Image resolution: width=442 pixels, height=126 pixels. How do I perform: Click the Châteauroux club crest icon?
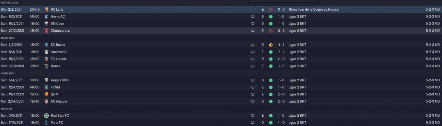point(46,31)
